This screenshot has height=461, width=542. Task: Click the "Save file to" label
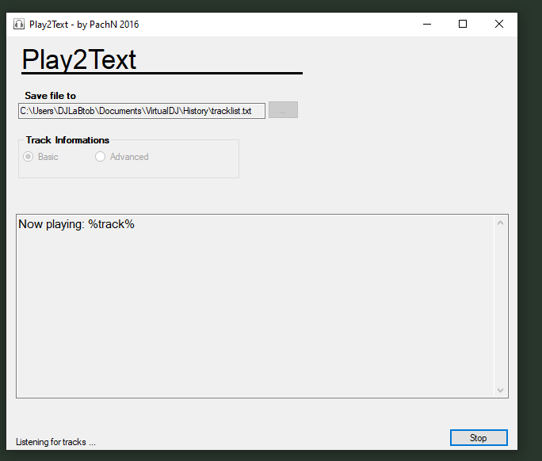tap(50, 96)
